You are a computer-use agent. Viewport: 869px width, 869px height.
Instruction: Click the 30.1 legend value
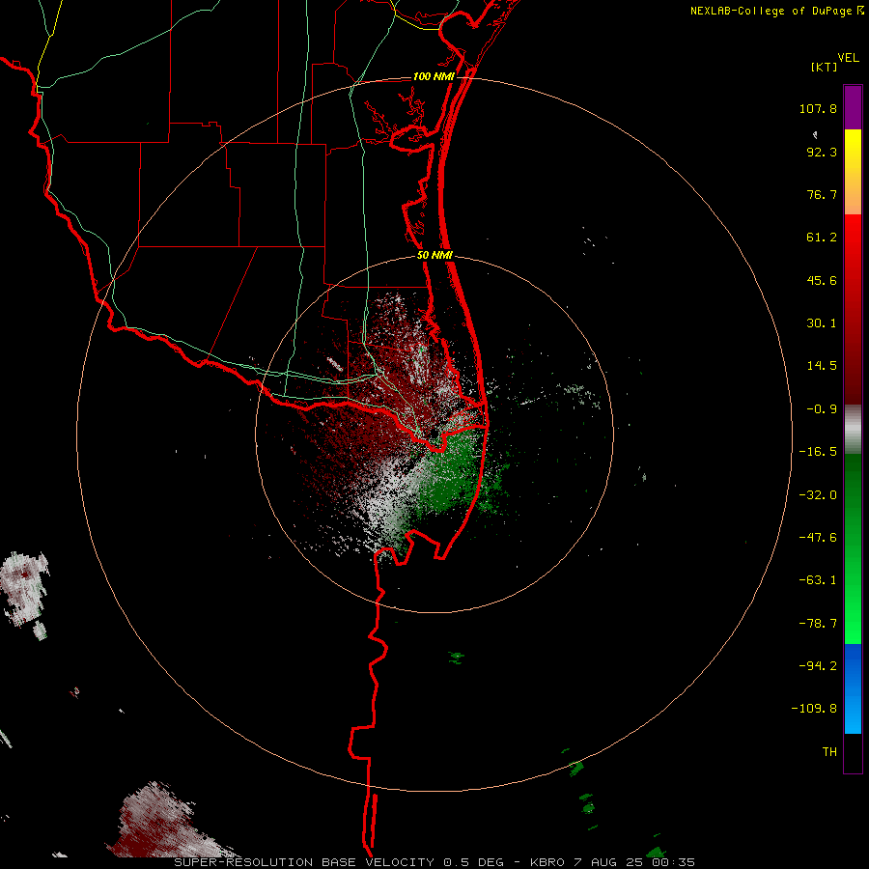pos(822,323)
